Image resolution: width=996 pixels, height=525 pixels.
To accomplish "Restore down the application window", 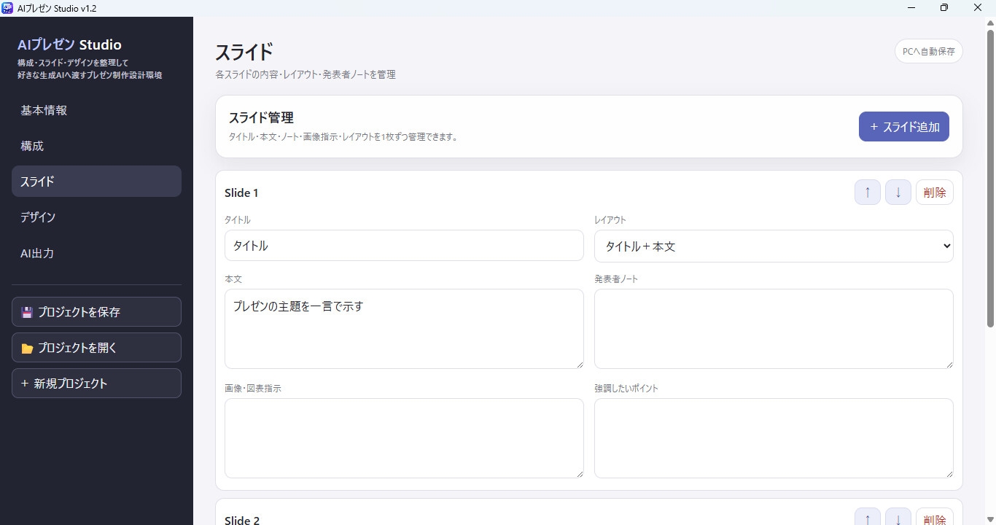I will [x=944, y=8].
